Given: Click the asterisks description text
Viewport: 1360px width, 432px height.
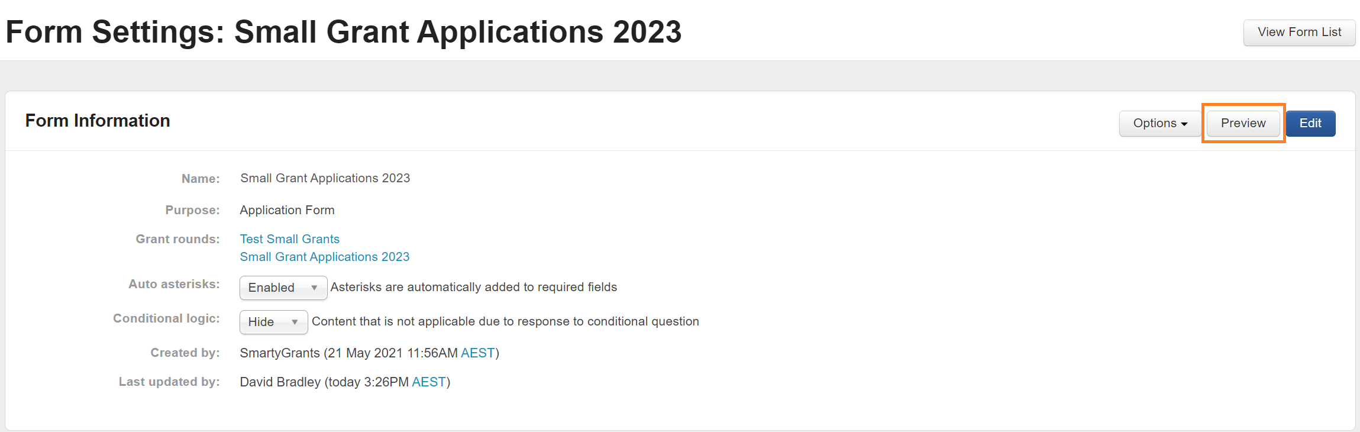Looking at the screenshot, I should (473, 287).
